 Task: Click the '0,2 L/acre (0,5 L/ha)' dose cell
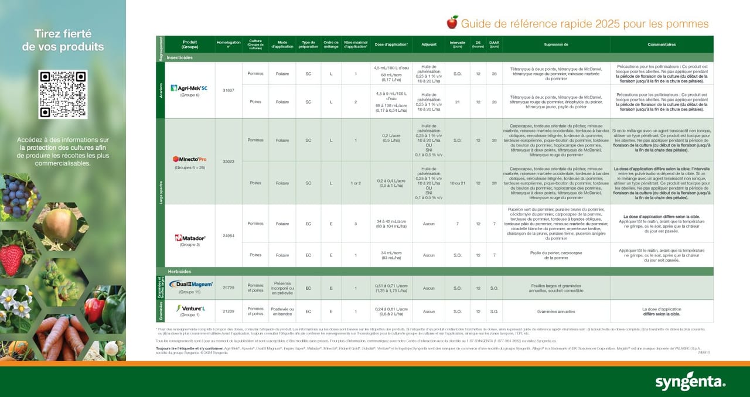(391, 140)
